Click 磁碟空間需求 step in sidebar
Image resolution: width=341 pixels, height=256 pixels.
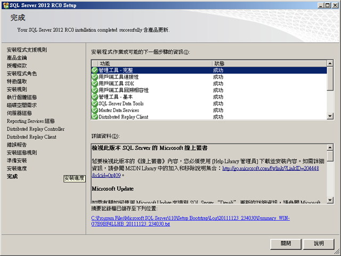tap(22, 105)
